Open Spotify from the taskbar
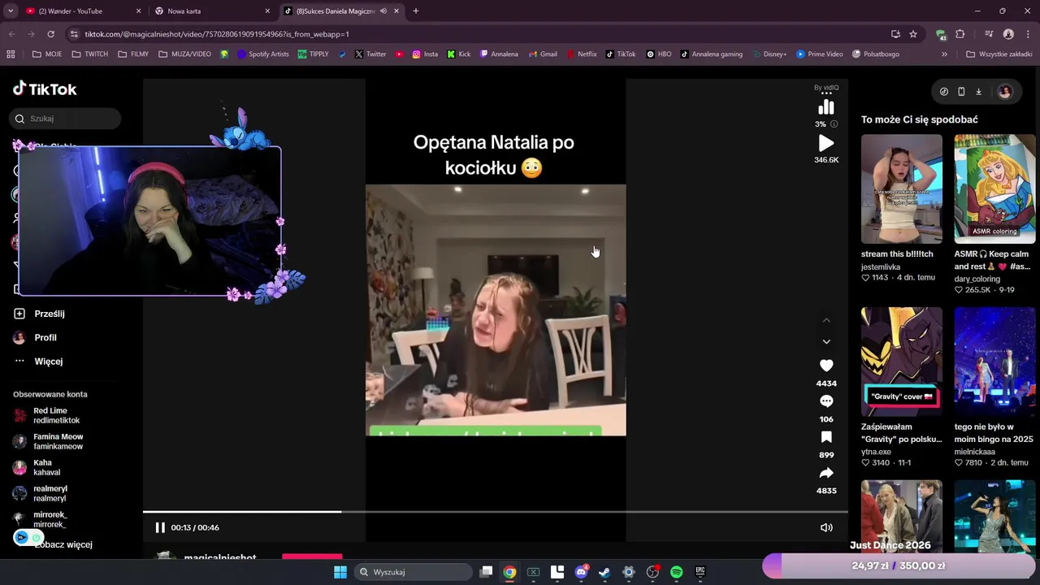The height and width of the screenshot is (585, 1040). [676, 572]
